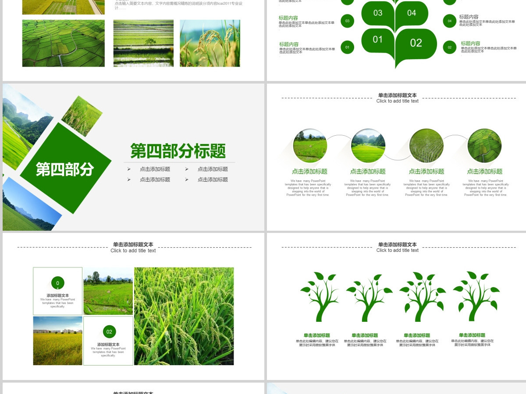Select the small tilted rice photo diamond

coord(82,116)
